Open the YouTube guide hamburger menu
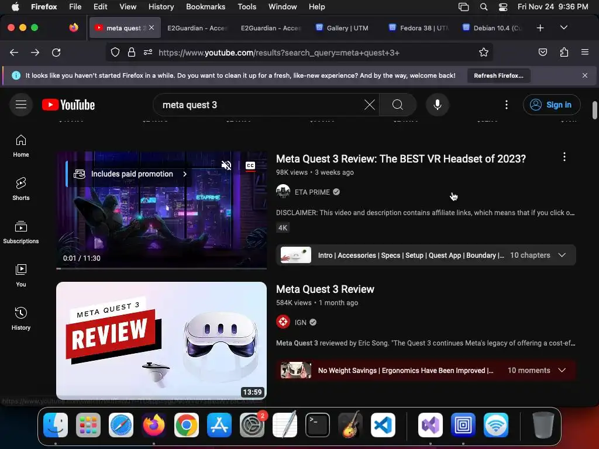The height and width of the screenshot is (449, 599). click(21, 105)
